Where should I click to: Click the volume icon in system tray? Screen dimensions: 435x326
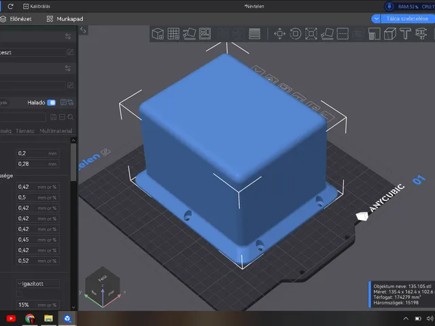pyautogui.click(x=430, y=319)
